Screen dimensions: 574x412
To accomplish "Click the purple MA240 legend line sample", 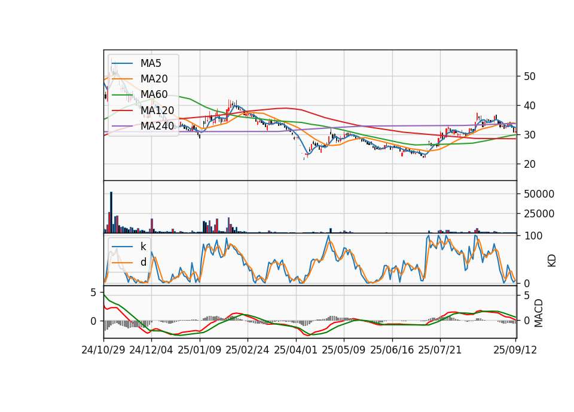I will point(122,127).
